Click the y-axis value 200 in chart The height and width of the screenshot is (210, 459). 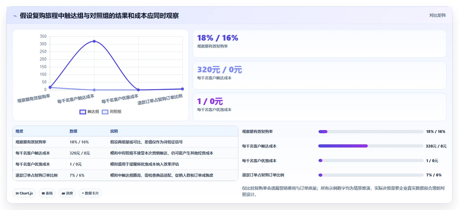coord(43,59)
